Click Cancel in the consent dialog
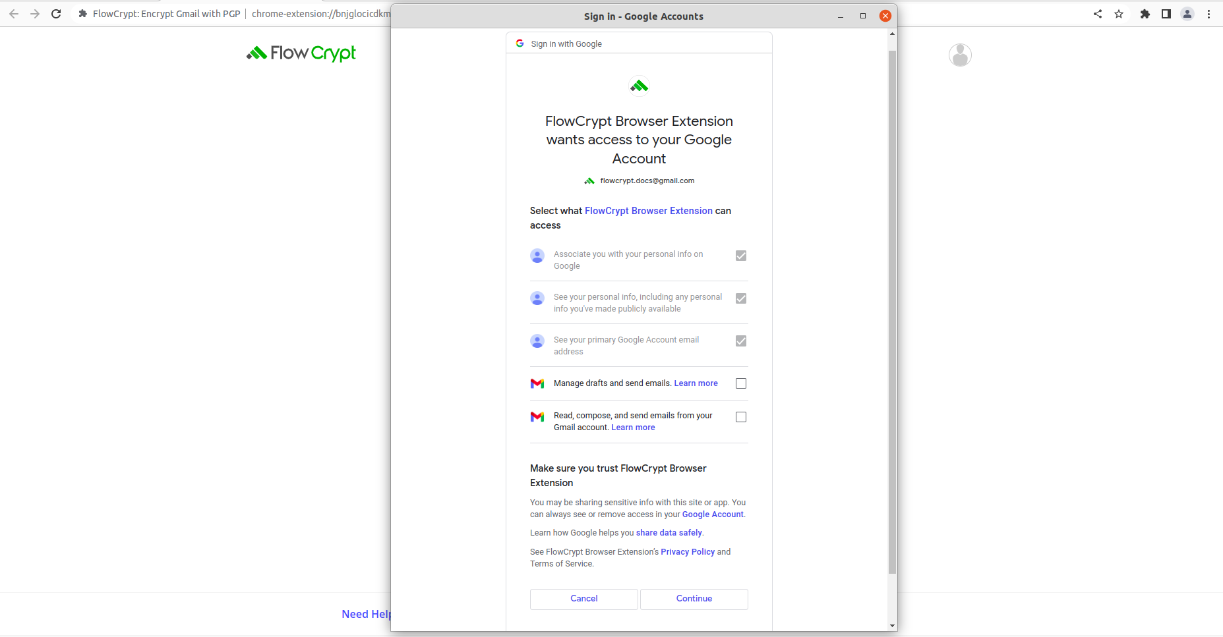Viewport: 1223px width, 637px height. click(584, 599)
